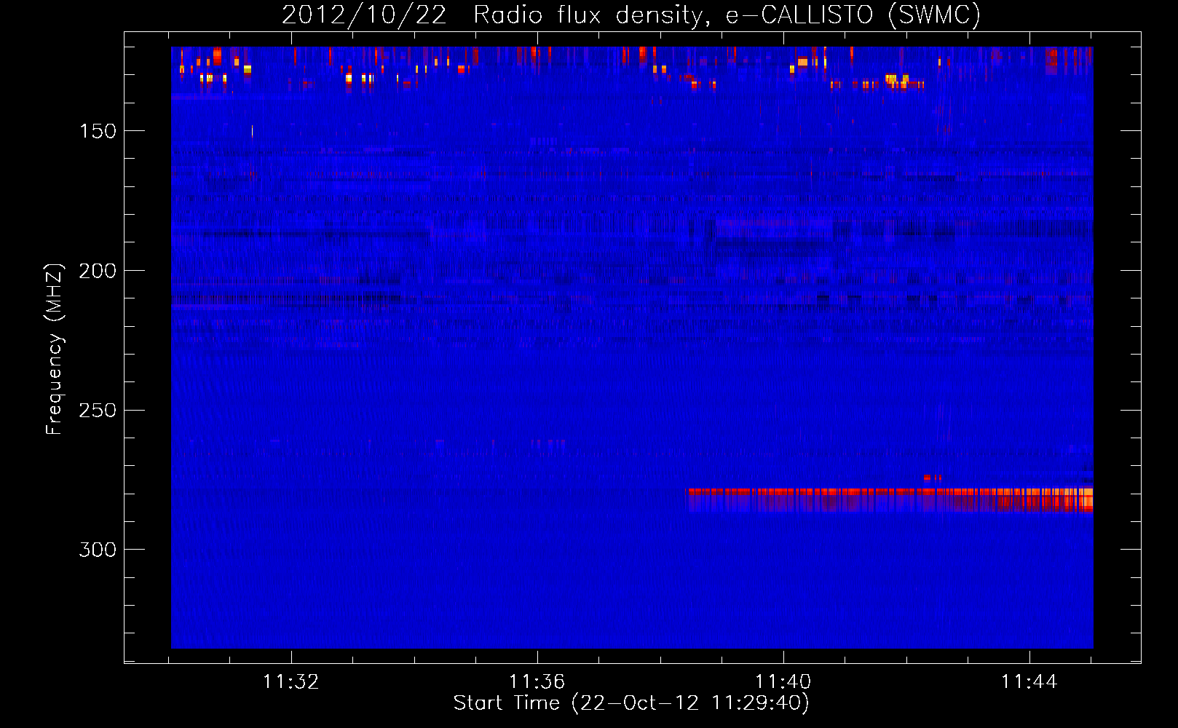
Task: Select the 150 MHz frequency axis label
Action: coord(98,131)
